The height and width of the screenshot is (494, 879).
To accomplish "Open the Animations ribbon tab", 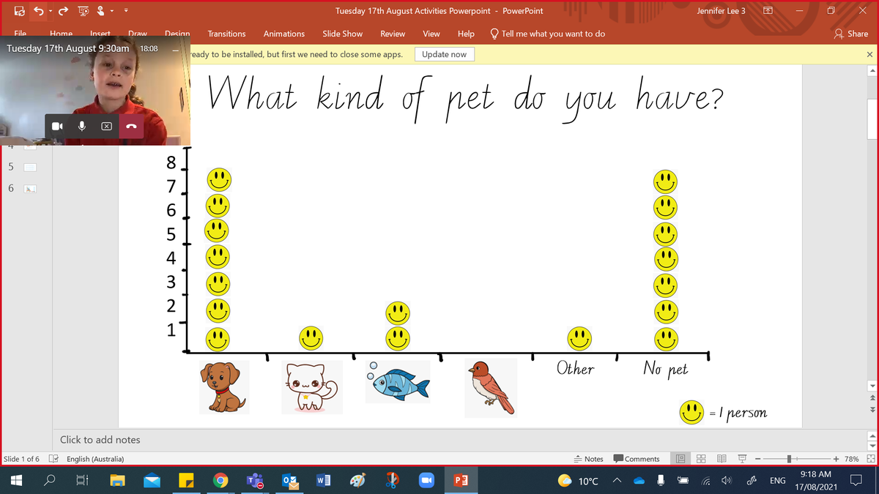I will coord(284,34).
